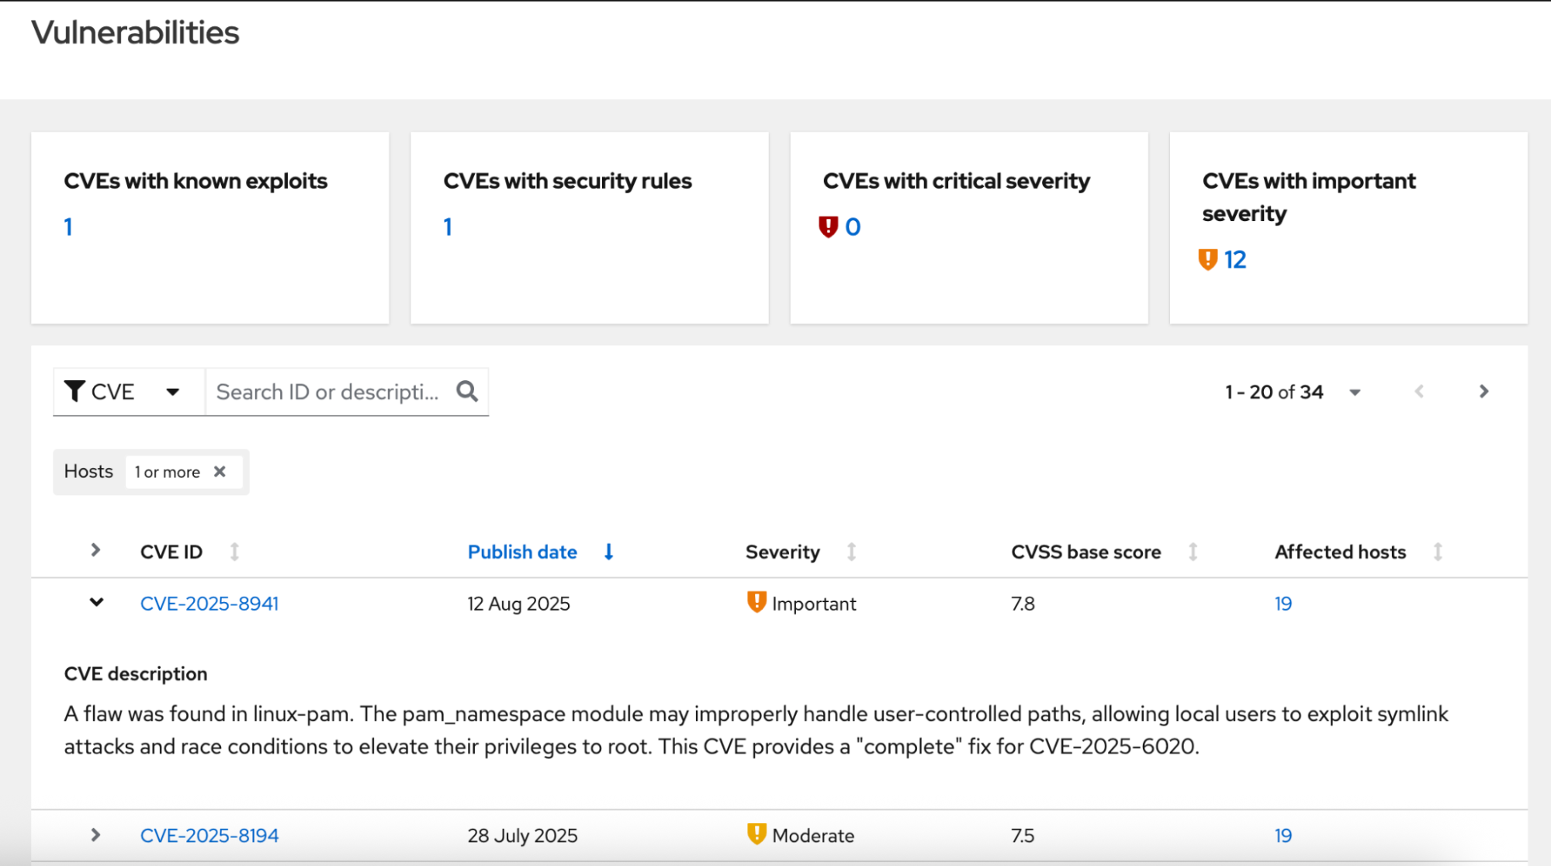1551x866 pixels.
Task: Click the important severity shield icon
Action: (1207, 259)
